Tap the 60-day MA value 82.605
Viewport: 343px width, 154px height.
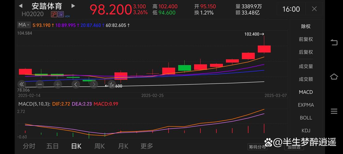click(x=118, y=25)
